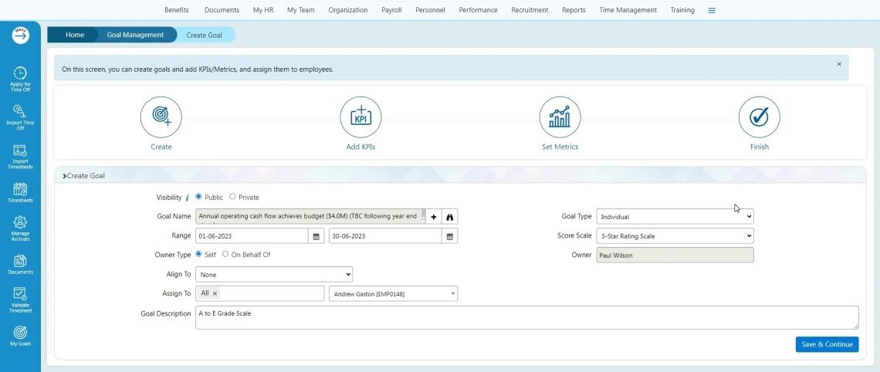Open the Recruitment menu
The width and height of the screenshot is (880, 372).
[x=530, y=10]
